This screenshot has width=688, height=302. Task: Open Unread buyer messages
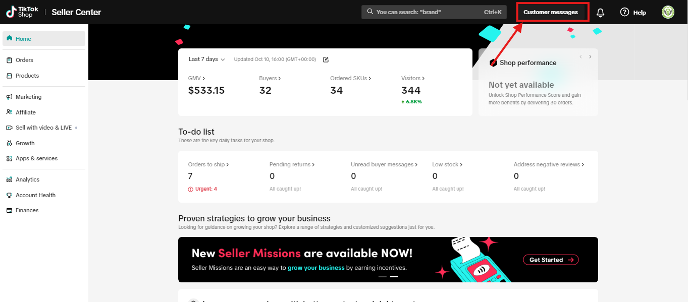point(385,164)
